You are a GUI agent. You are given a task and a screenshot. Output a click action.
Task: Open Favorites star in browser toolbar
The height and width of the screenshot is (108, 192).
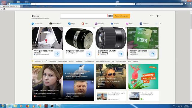188,4
